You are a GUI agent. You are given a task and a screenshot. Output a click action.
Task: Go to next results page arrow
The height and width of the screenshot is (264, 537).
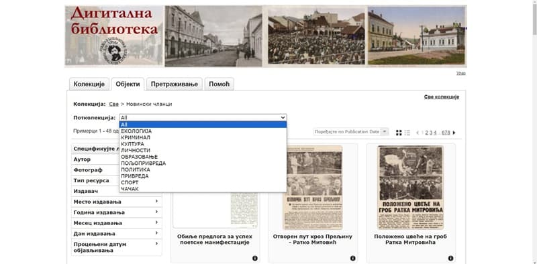pyautogui.click(x=454, y=133)
